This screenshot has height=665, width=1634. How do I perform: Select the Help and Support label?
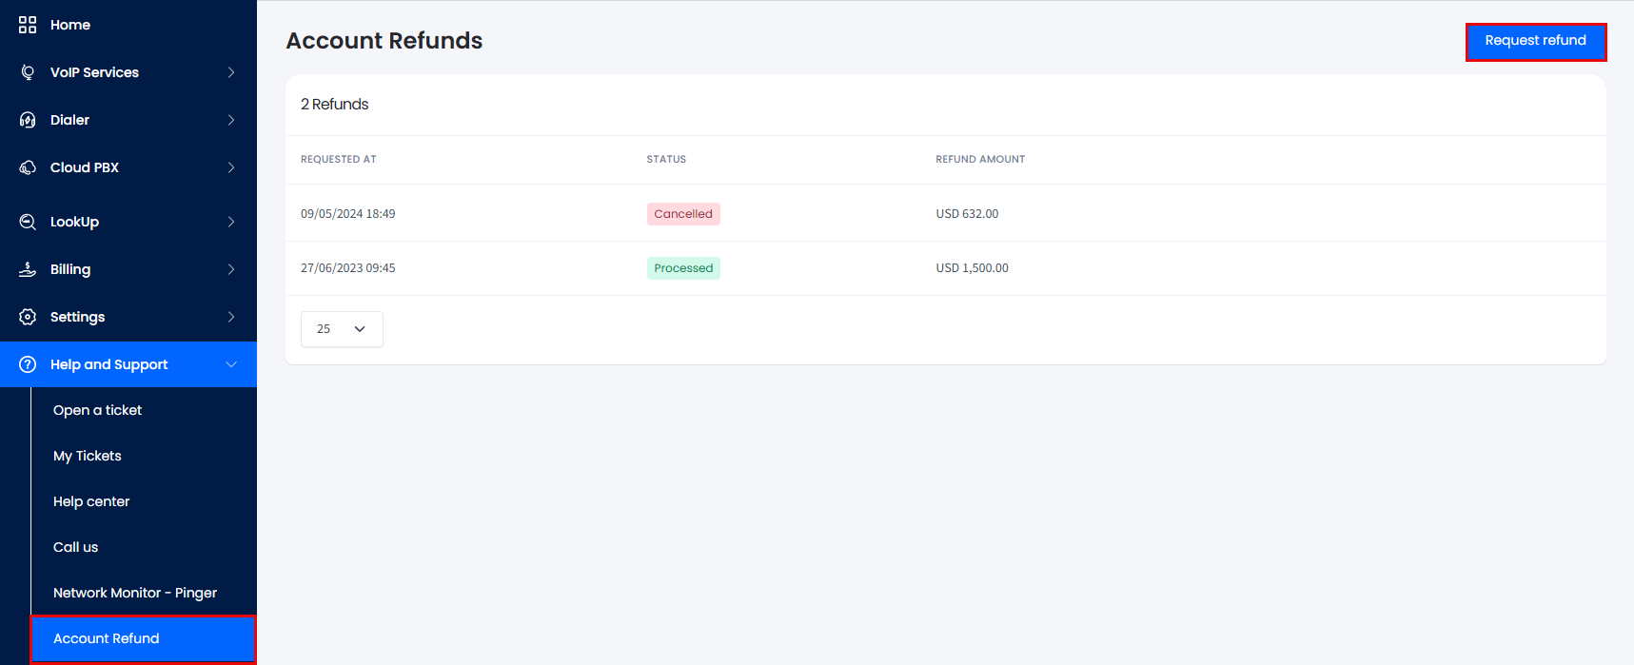coord(108,364)
